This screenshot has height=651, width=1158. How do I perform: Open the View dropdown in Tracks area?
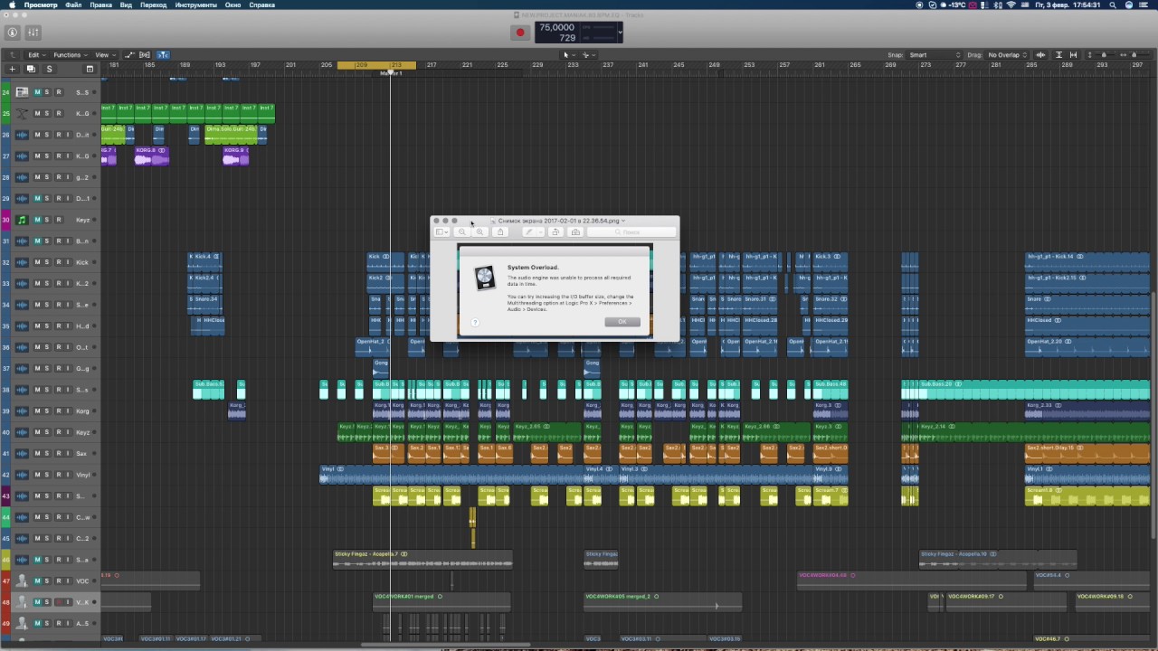[x=104, y=55]
